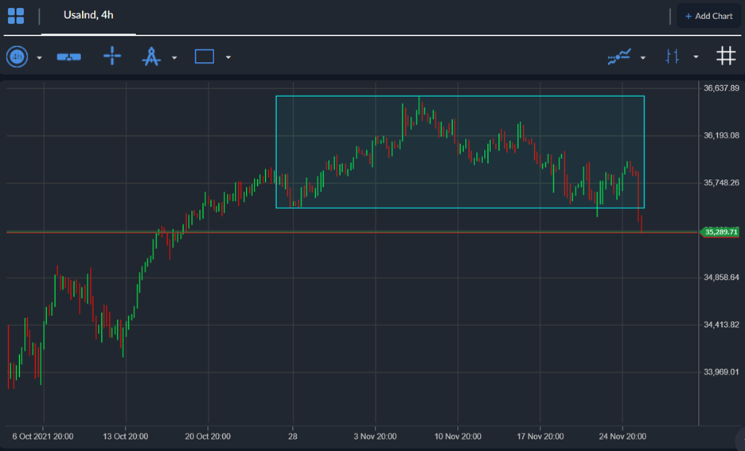This screenshot has width=745, height=451.
Task: Click the 35,748.26 price axis label
Action: [x=721, y=183]
